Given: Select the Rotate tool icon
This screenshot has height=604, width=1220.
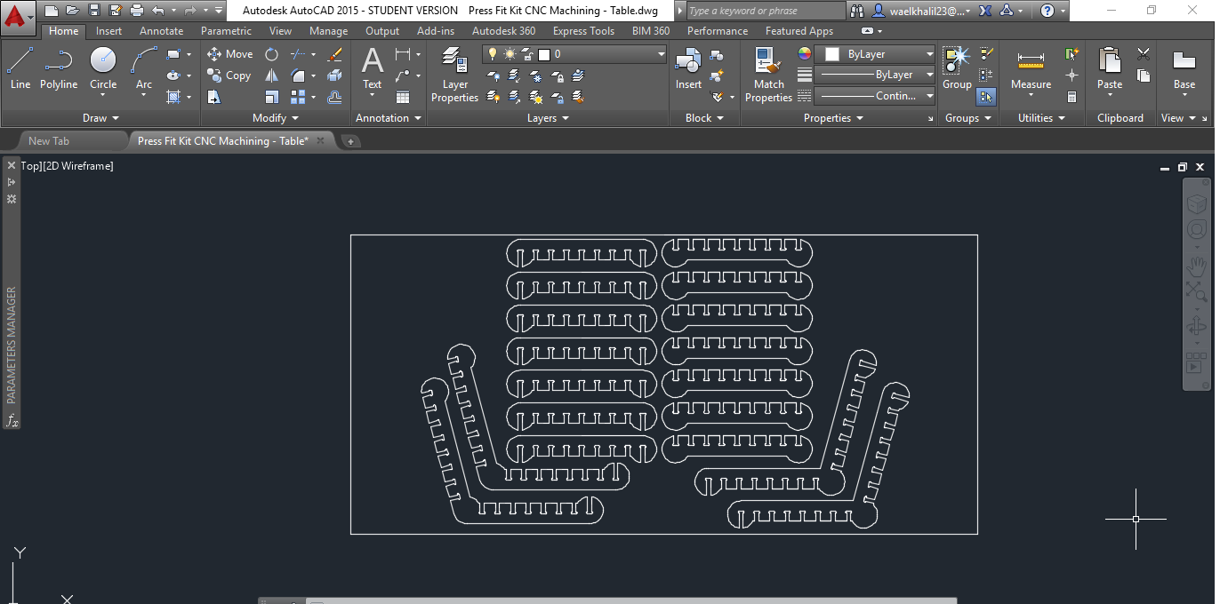Looking at the screenshot, I should (271, 54).
